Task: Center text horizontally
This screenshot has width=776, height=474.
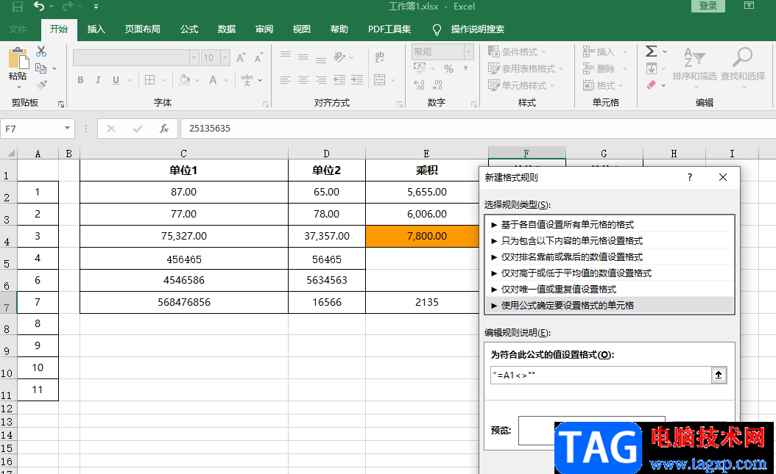Action: tap(303, 80)
